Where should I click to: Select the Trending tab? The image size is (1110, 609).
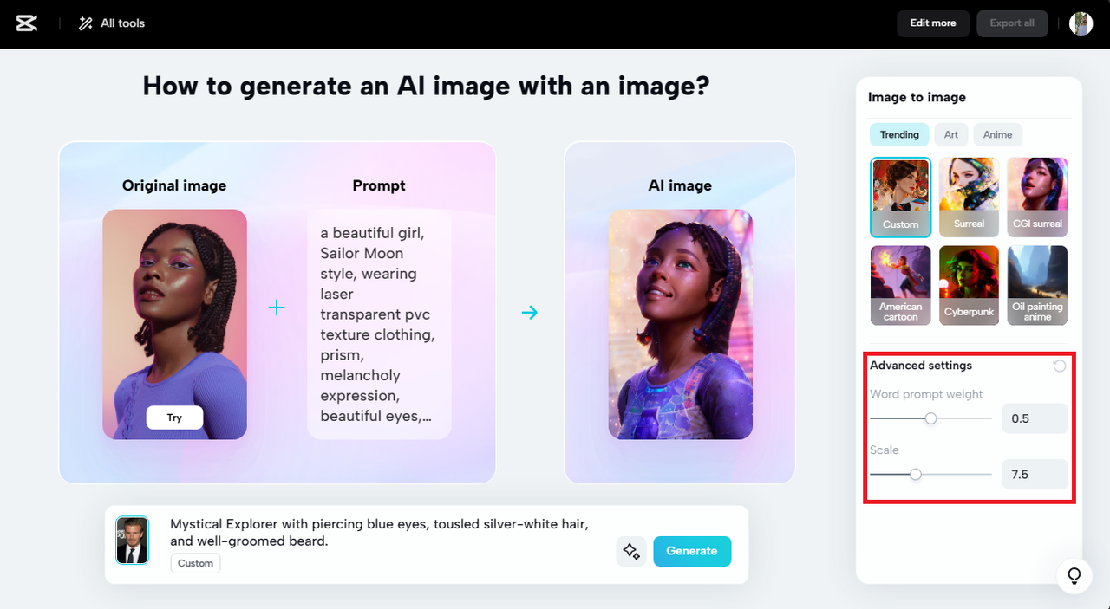click(899, 134)
